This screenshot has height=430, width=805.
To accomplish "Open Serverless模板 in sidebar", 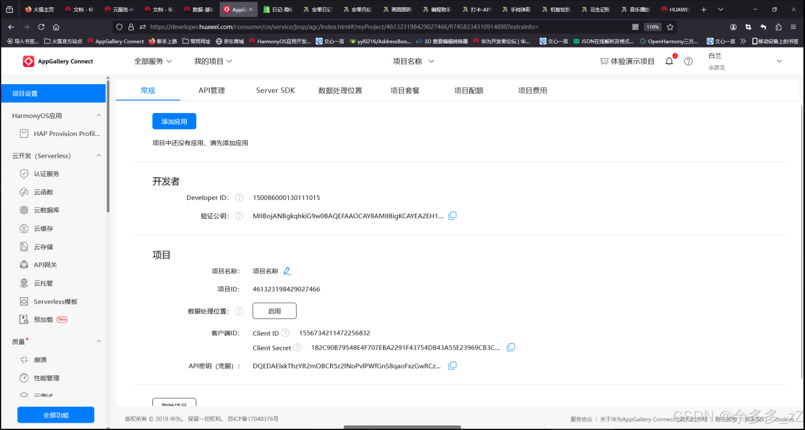I will [x=55, y=301].
